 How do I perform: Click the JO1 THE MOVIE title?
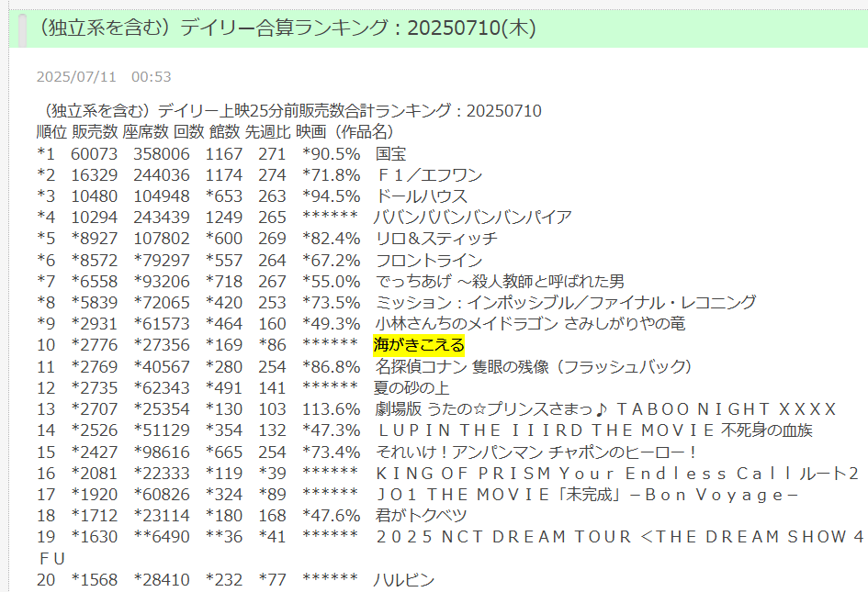click(x=587, y=495)
